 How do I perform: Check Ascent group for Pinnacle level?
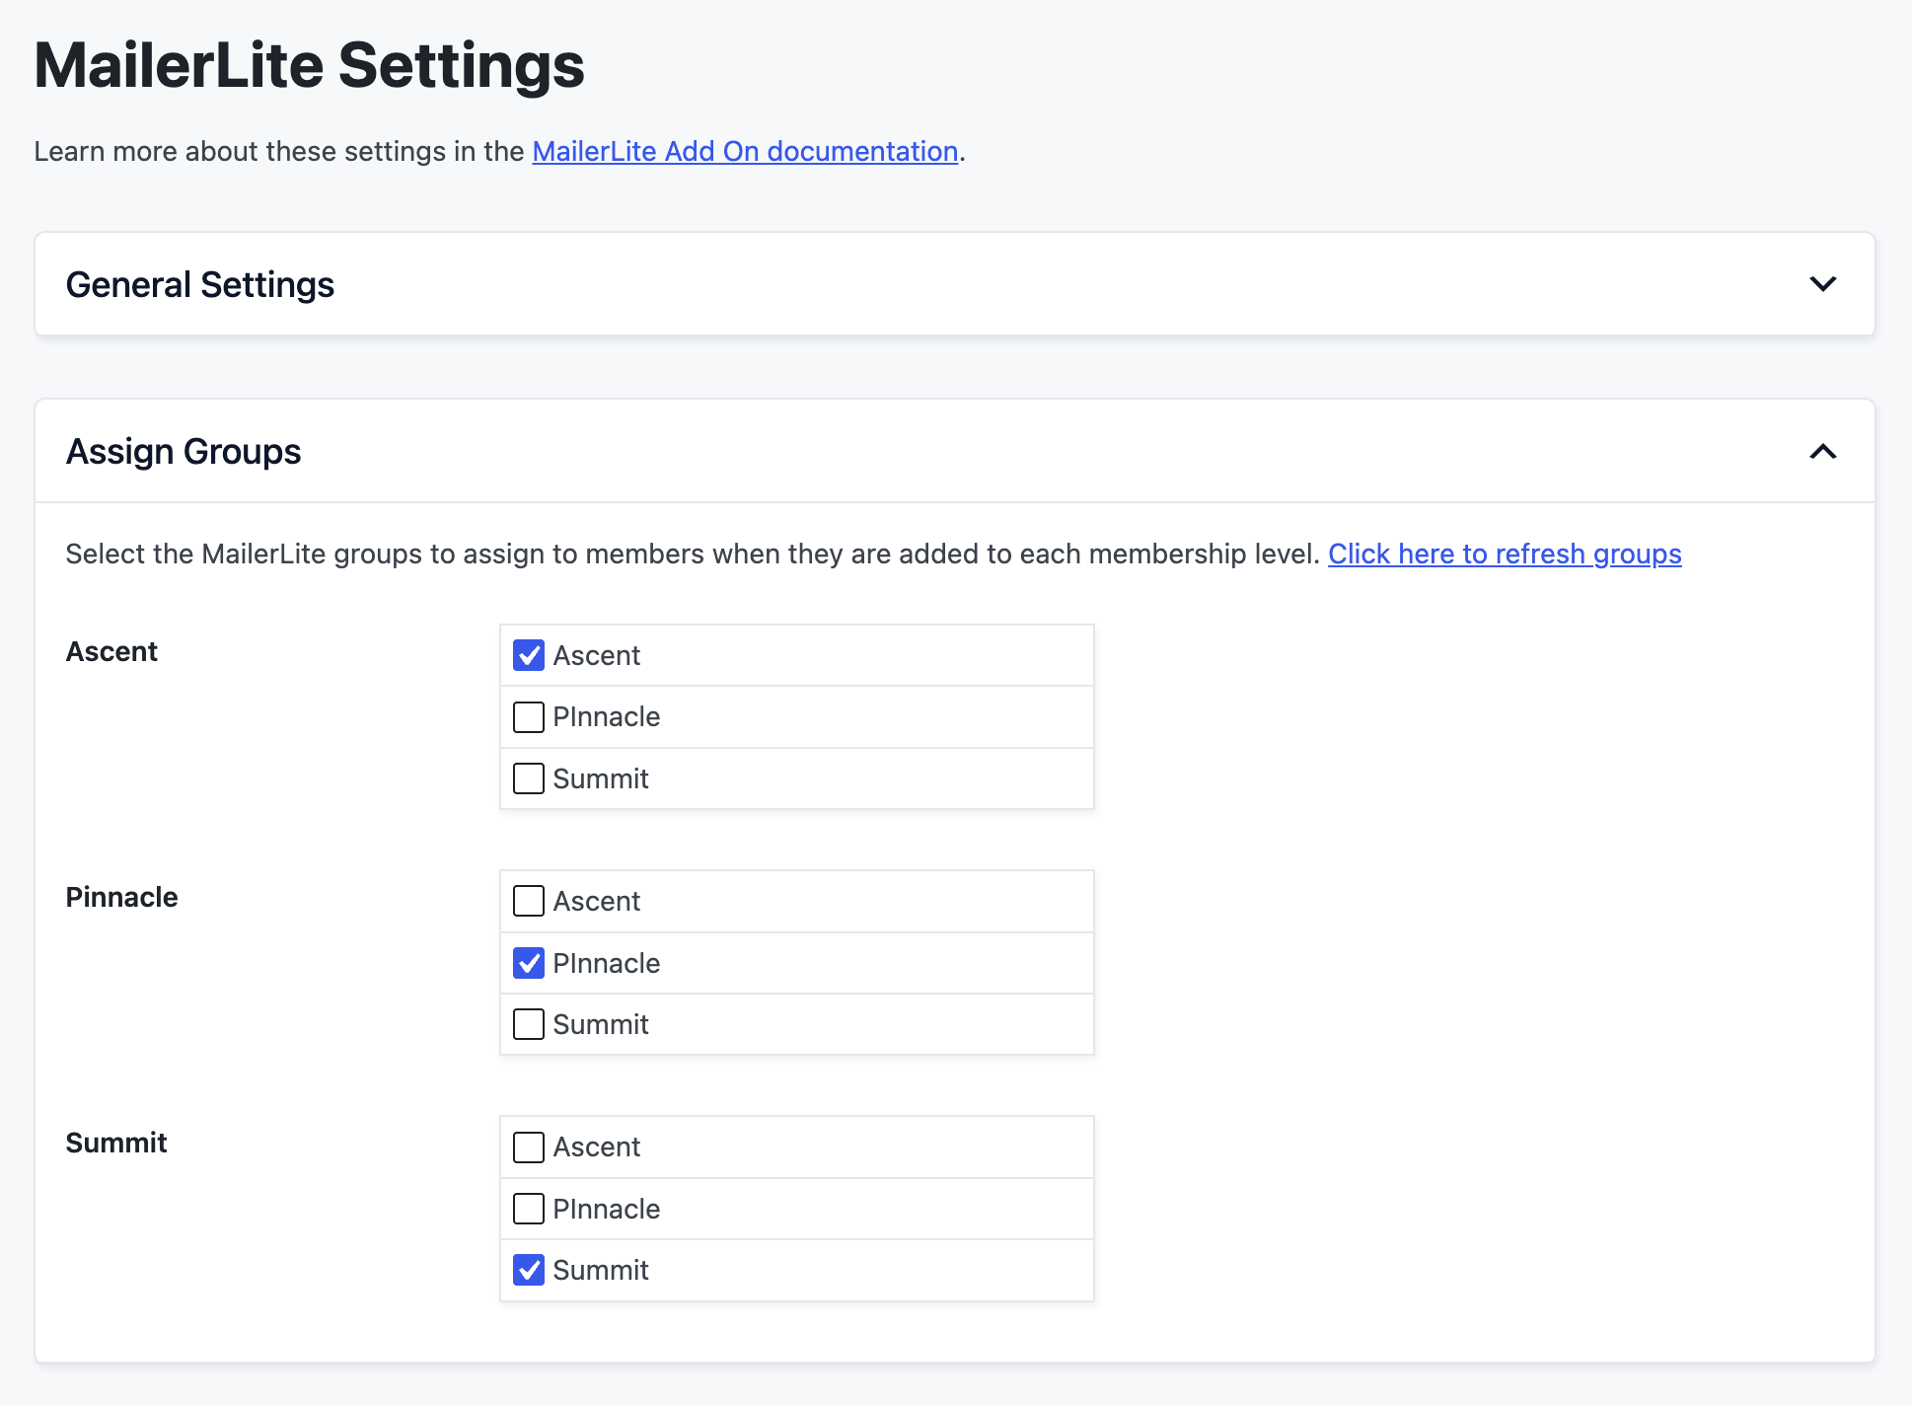tap(529, 901)
